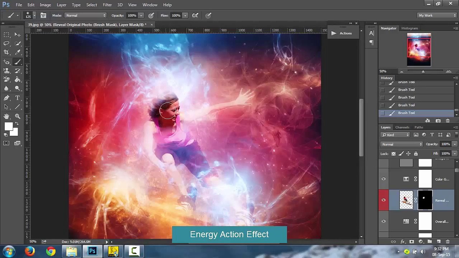459x258 pixels.
Task: Select the Quick Selection tool
Action: point(17,43)
